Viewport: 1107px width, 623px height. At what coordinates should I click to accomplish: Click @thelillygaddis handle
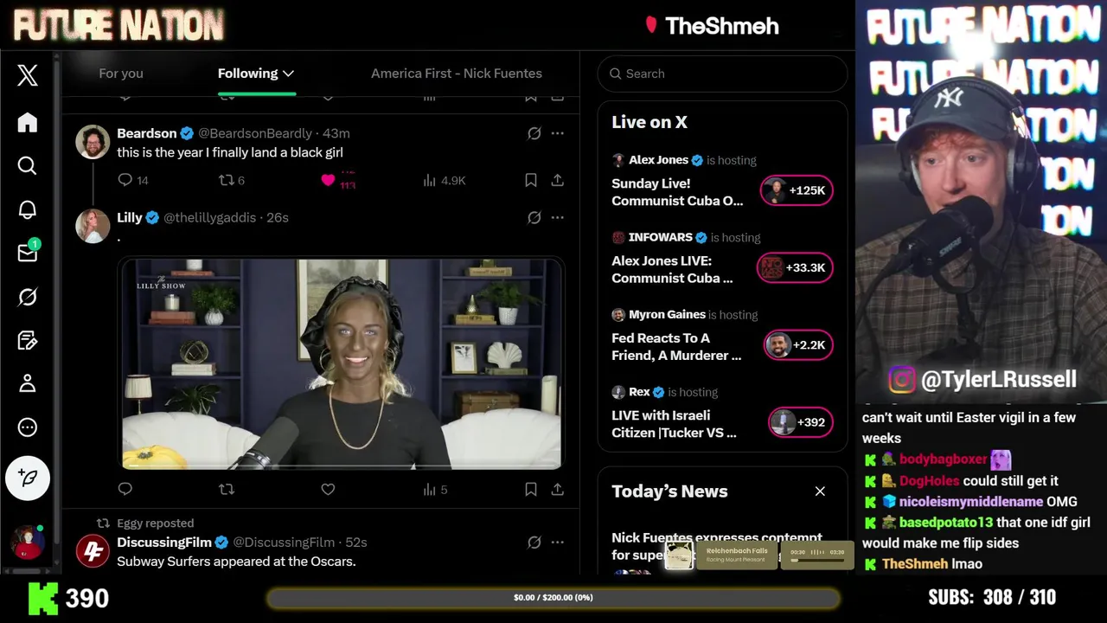(211, 217)
